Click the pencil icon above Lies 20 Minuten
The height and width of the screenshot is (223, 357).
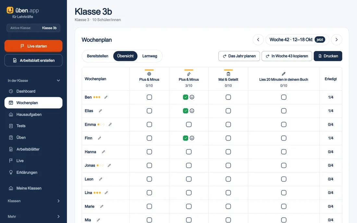coord(283,74)
